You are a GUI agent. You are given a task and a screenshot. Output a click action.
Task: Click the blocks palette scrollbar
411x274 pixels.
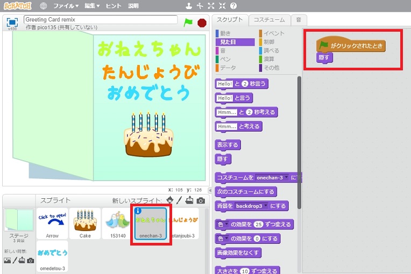[x=299, y=142]
